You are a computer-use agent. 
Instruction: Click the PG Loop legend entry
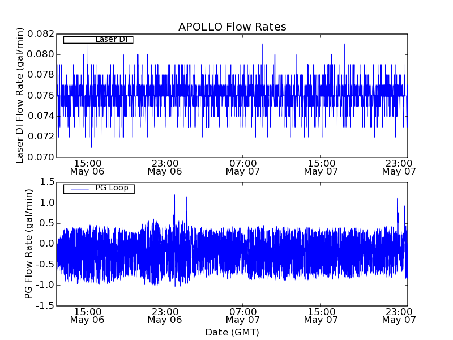click(x=112, y=188)
